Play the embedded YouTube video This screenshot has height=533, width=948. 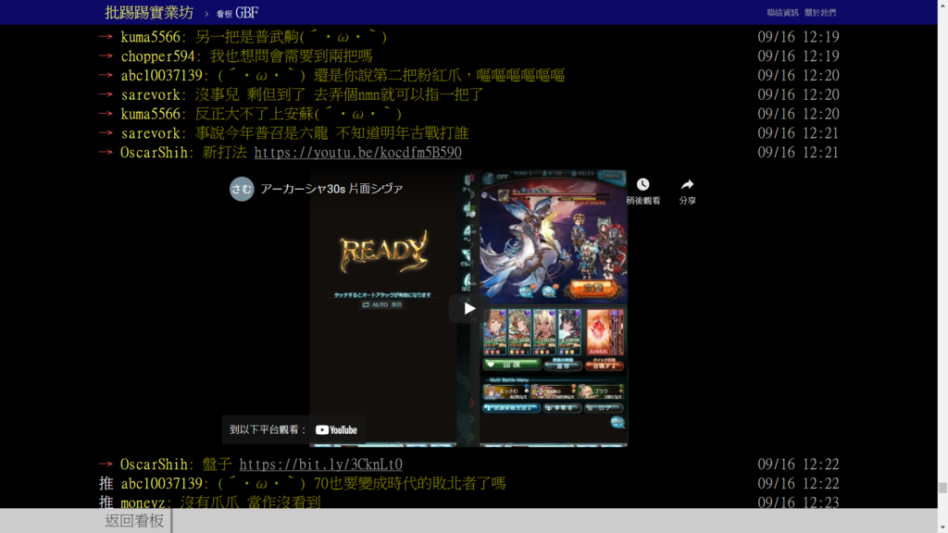coord(468,309)
